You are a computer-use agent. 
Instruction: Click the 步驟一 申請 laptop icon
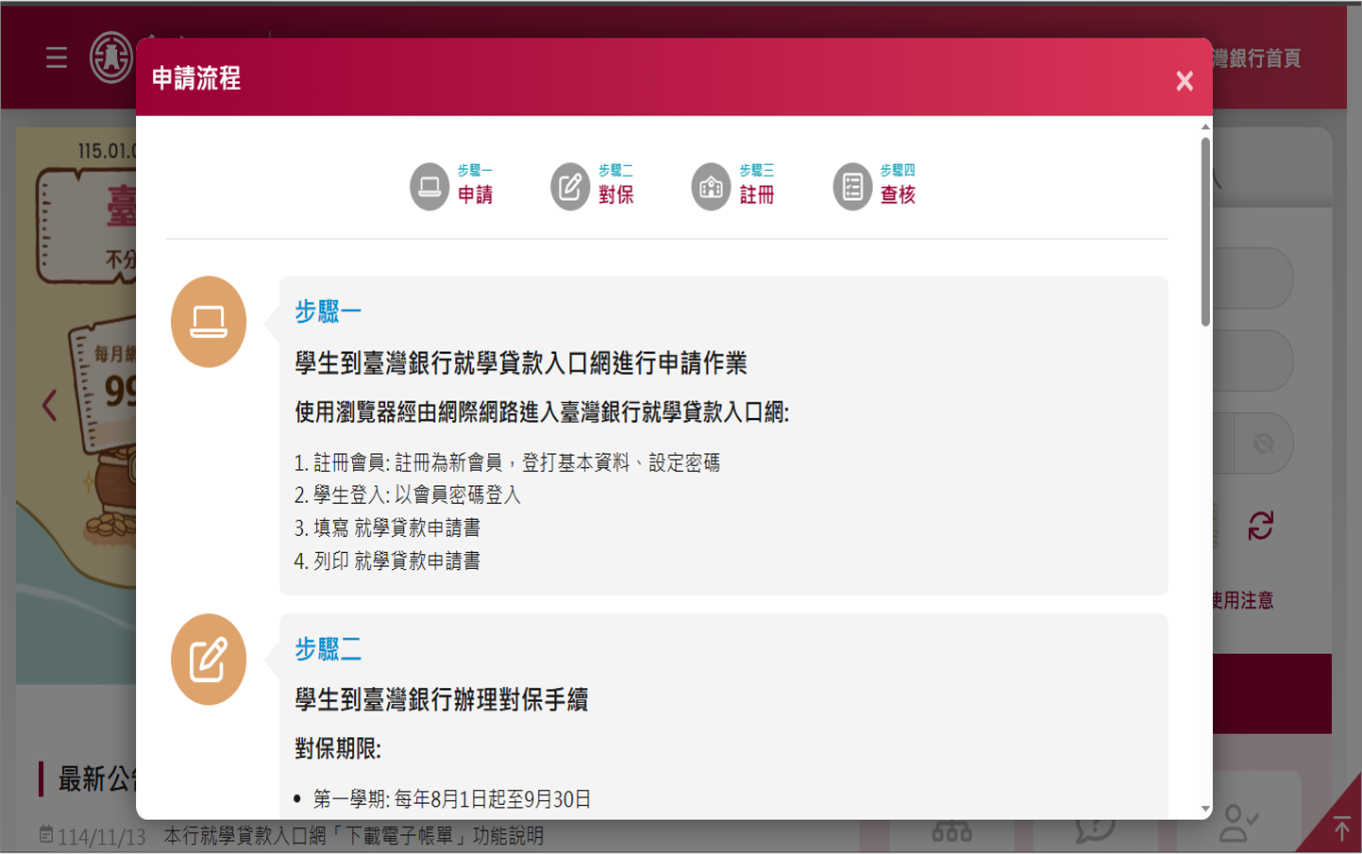429,186
